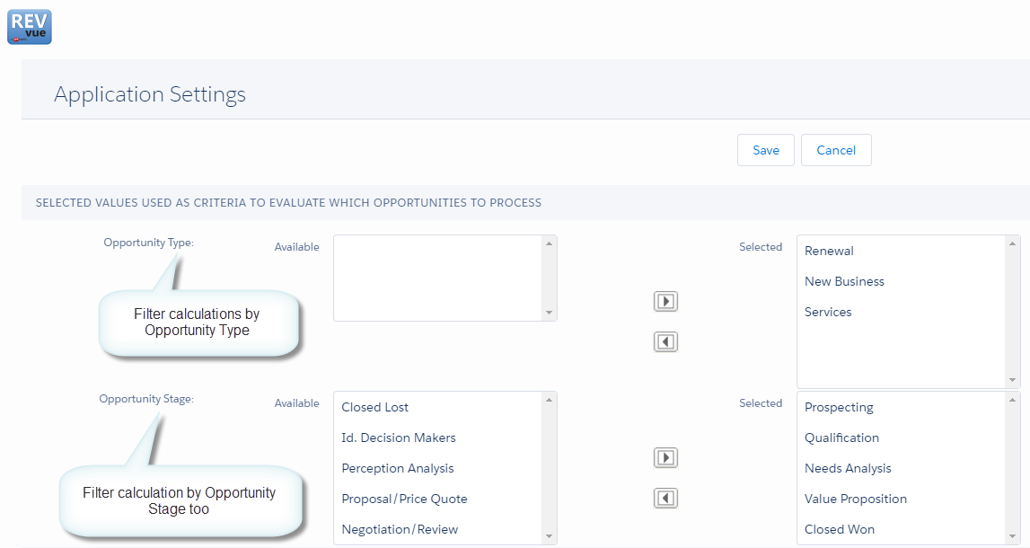Select Qualification in the selected stages
The height and width of the screenshot is (548, 1030).
point(841,438)
